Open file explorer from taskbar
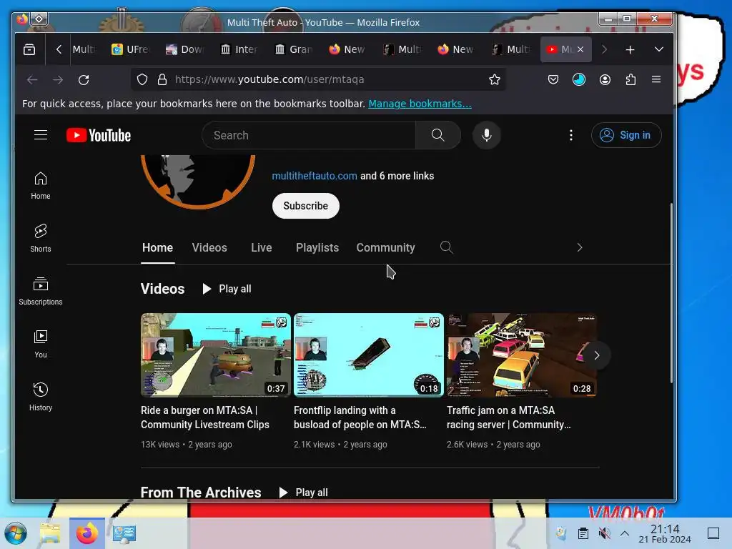Image resolution: width=732 pixels, height=549 pixels. (50, 533)
